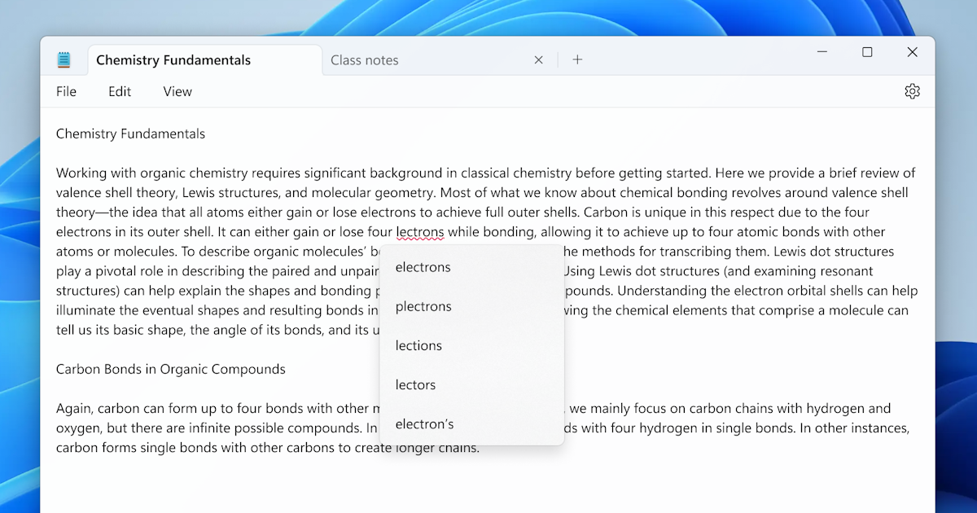Select the Chemistry Fundamentals tab
The height and width of the screenshot is (513, 977).
pos(173,59)
